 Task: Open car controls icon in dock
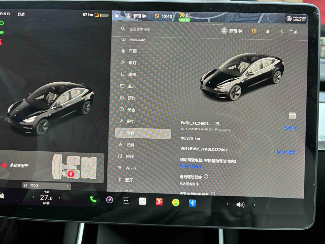click(1, 196)
